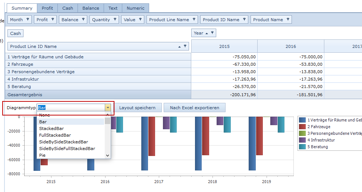The width and height of the screenshot is (362, 192).
Task: Open filter for Product ID Name field
Action: [244, 20]
